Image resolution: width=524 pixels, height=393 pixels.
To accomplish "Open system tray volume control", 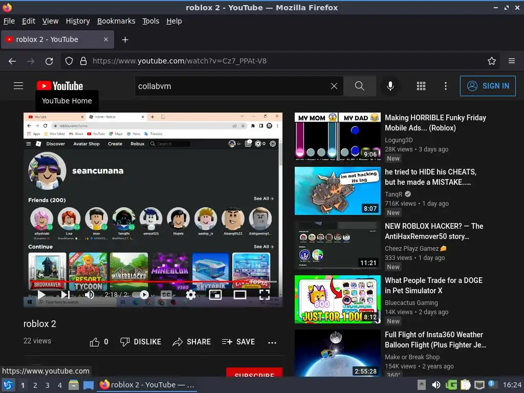I will 436,385.
